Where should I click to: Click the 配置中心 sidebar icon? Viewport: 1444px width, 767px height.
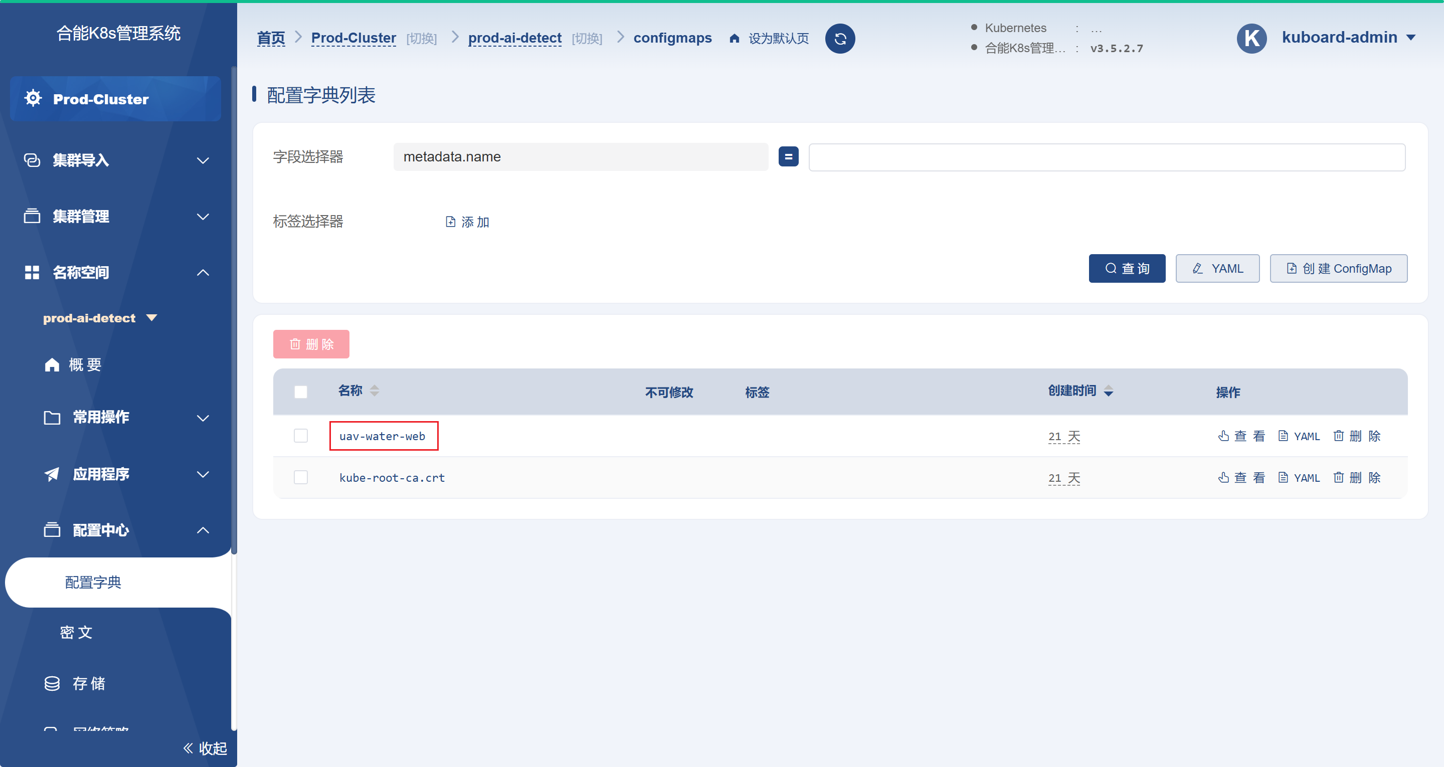52,529
